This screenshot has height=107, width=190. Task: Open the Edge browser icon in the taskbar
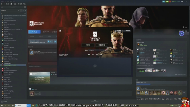click(36, 105)
